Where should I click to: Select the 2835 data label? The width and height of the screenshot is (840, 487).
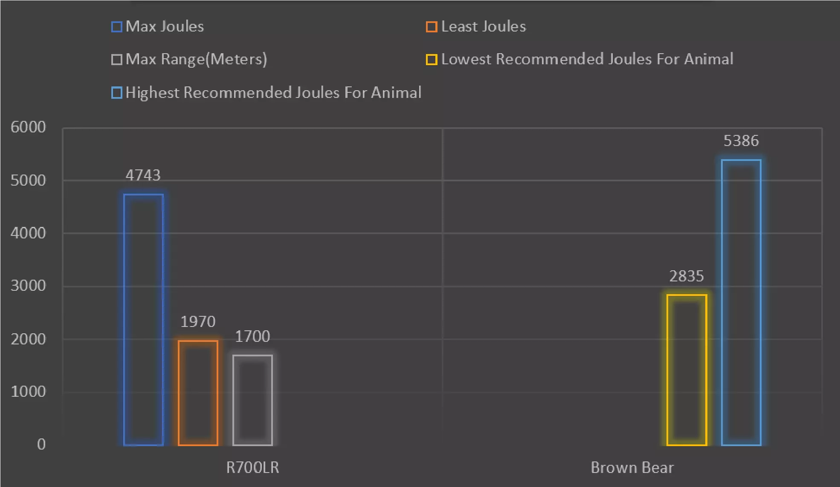click(x=686, y=276)
